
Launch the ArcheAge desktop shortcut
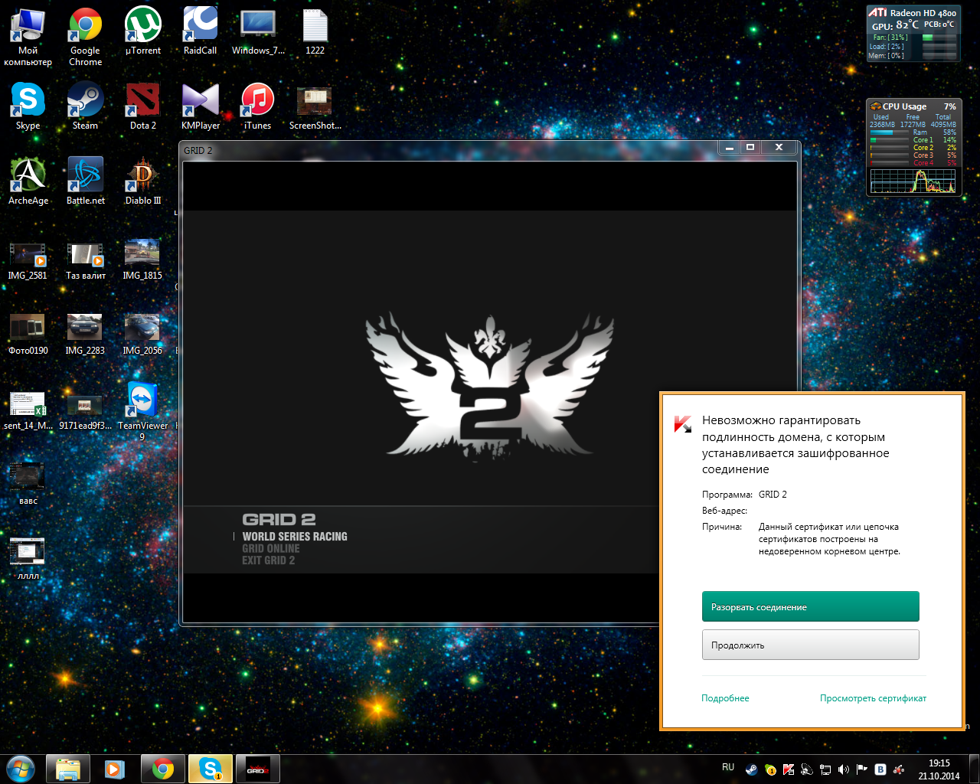coord(28,181)
